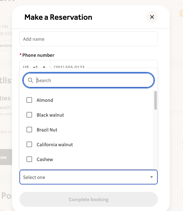
Task: Close the Make a Reservation dialog
Action: tap(152, 17)
